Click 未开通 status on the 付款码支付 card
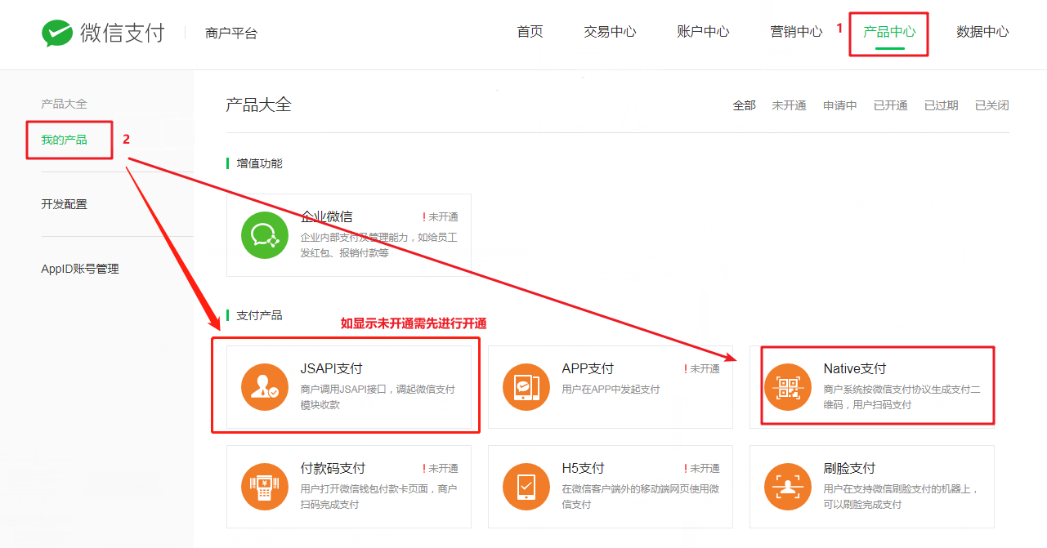The image size is (1047, 548). tap(441, 469)
